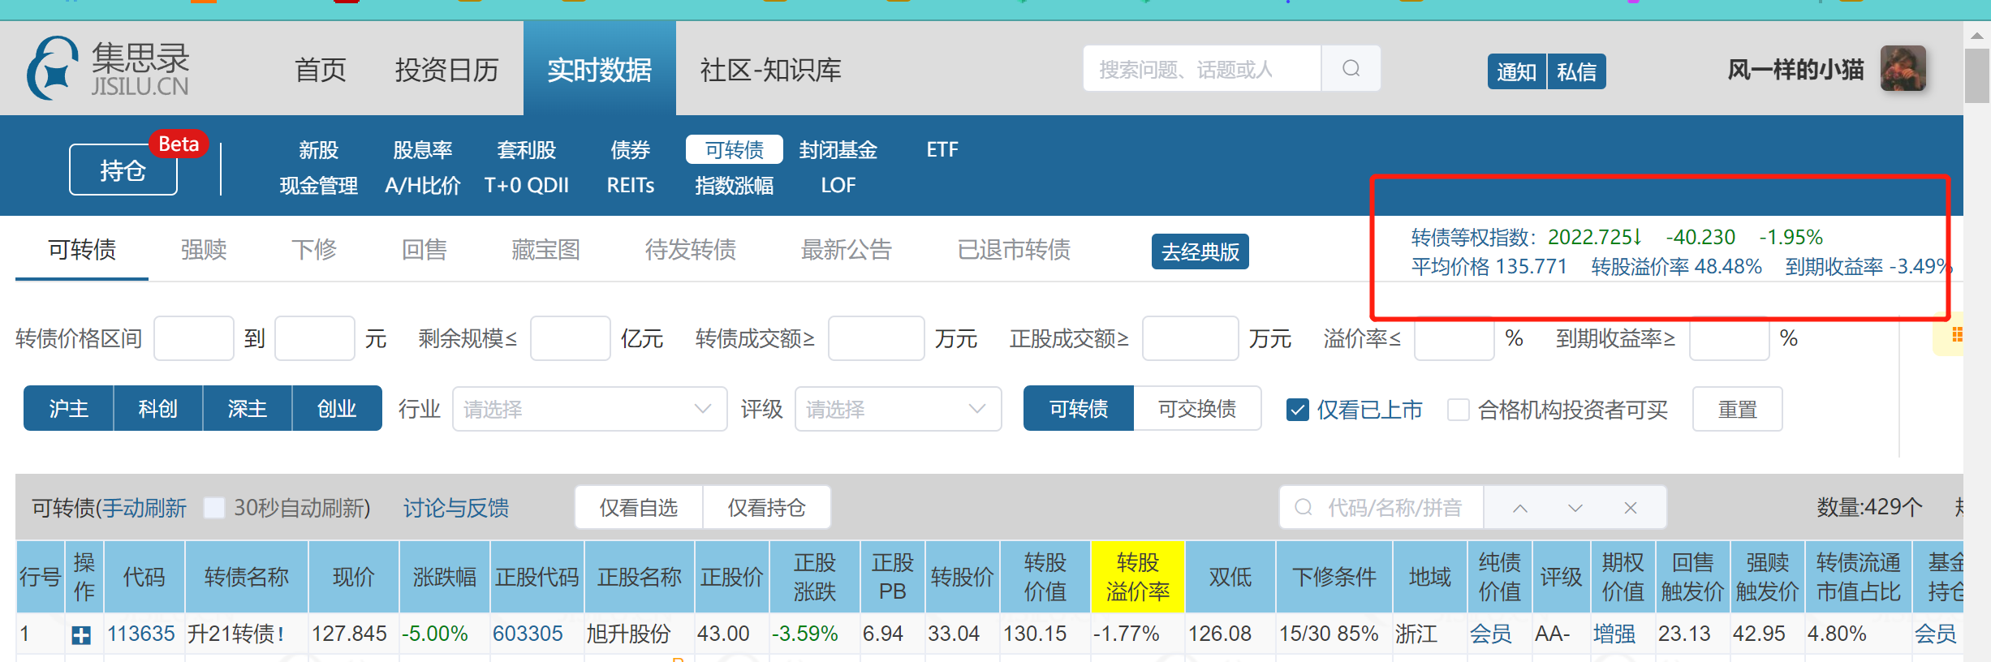Open the user profile avatar

point(1903,68)
